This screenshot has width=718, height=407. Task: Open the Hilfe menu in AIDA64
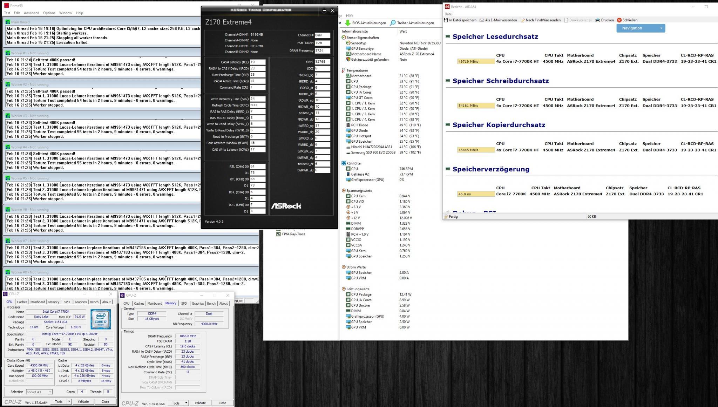350,16
